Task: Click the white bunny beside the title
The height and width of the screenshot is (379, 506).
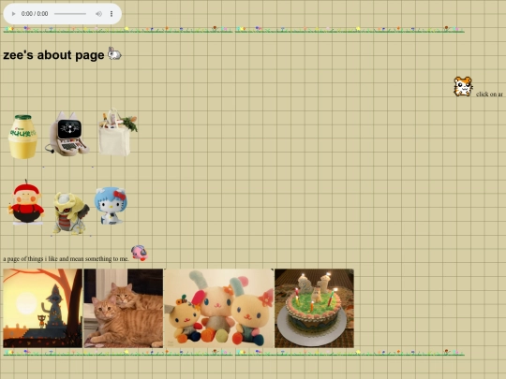Action: click(114, 53)
